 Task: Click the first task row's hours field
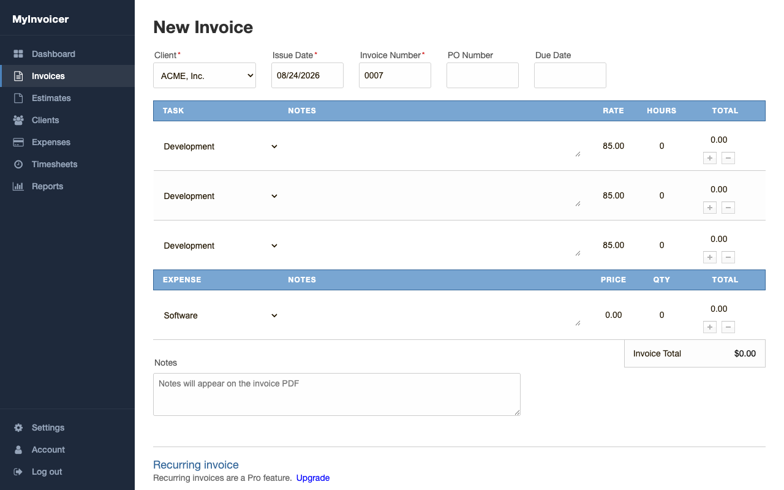pyautogui.click(x=661, y=146)
